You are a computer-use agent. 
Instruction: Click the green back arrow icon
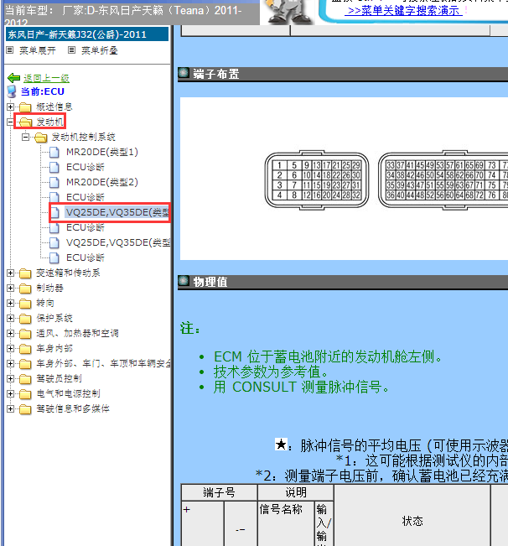click(x=13, y=78)
